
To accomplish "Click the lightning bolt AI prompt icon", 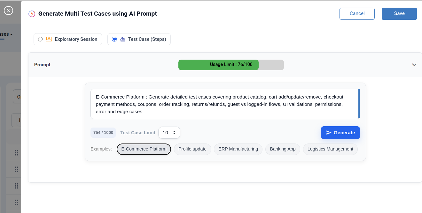I will pyautogui.click(x=32, y=14).
